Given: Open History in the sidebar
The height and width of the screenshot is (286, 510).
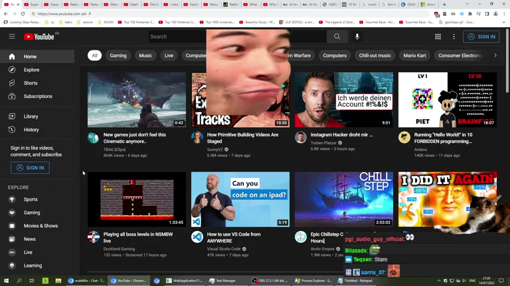Looking at the screenshot, I should [31, 130].
